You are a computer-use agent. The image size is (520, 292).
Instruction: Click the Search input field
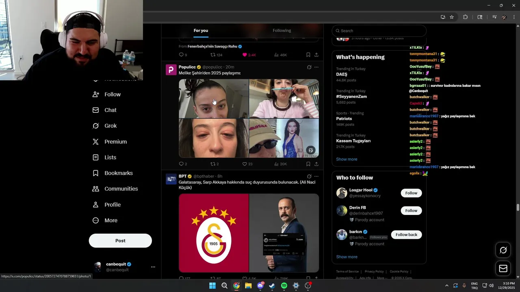[379, 31]
